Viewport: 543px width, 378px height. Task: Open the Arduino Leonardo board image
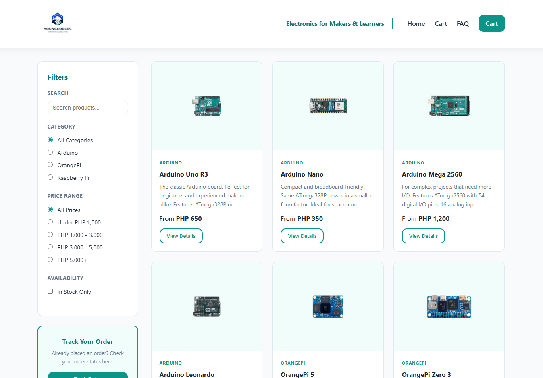(206, 306)
